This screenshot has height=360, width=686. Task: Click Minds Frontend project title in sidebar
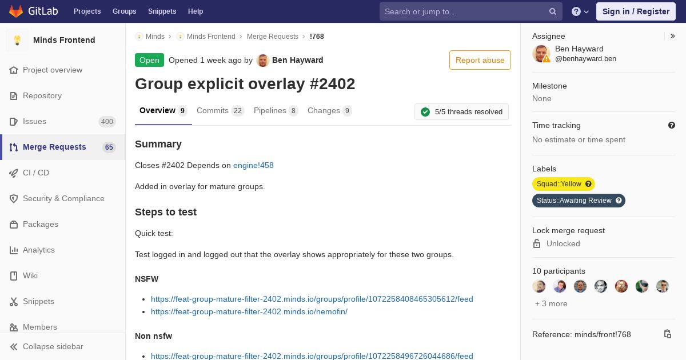[x=64, y=40]
